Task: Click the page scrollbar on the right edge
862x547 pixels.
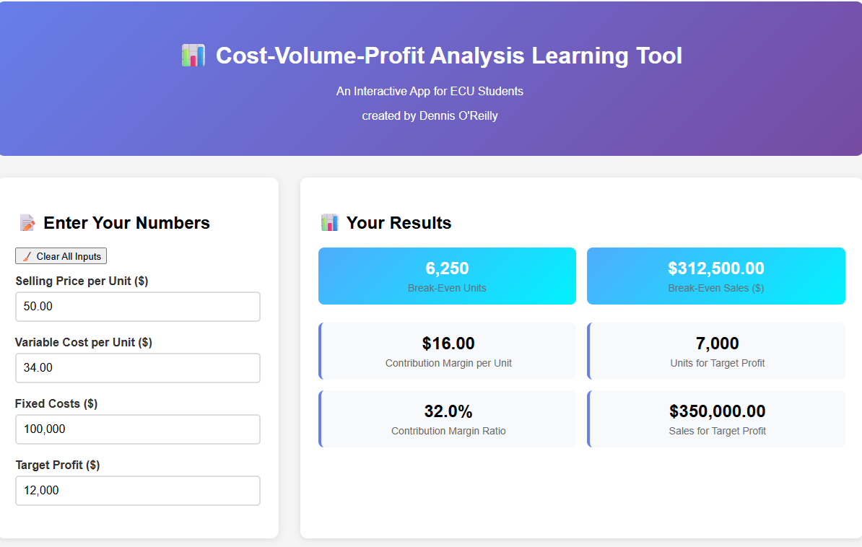Action: click(859, 273)
